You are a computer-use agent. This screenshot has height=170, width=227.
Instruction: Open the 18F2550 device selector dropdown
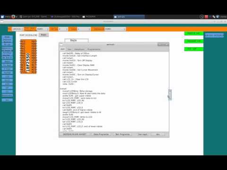point(17,29)
